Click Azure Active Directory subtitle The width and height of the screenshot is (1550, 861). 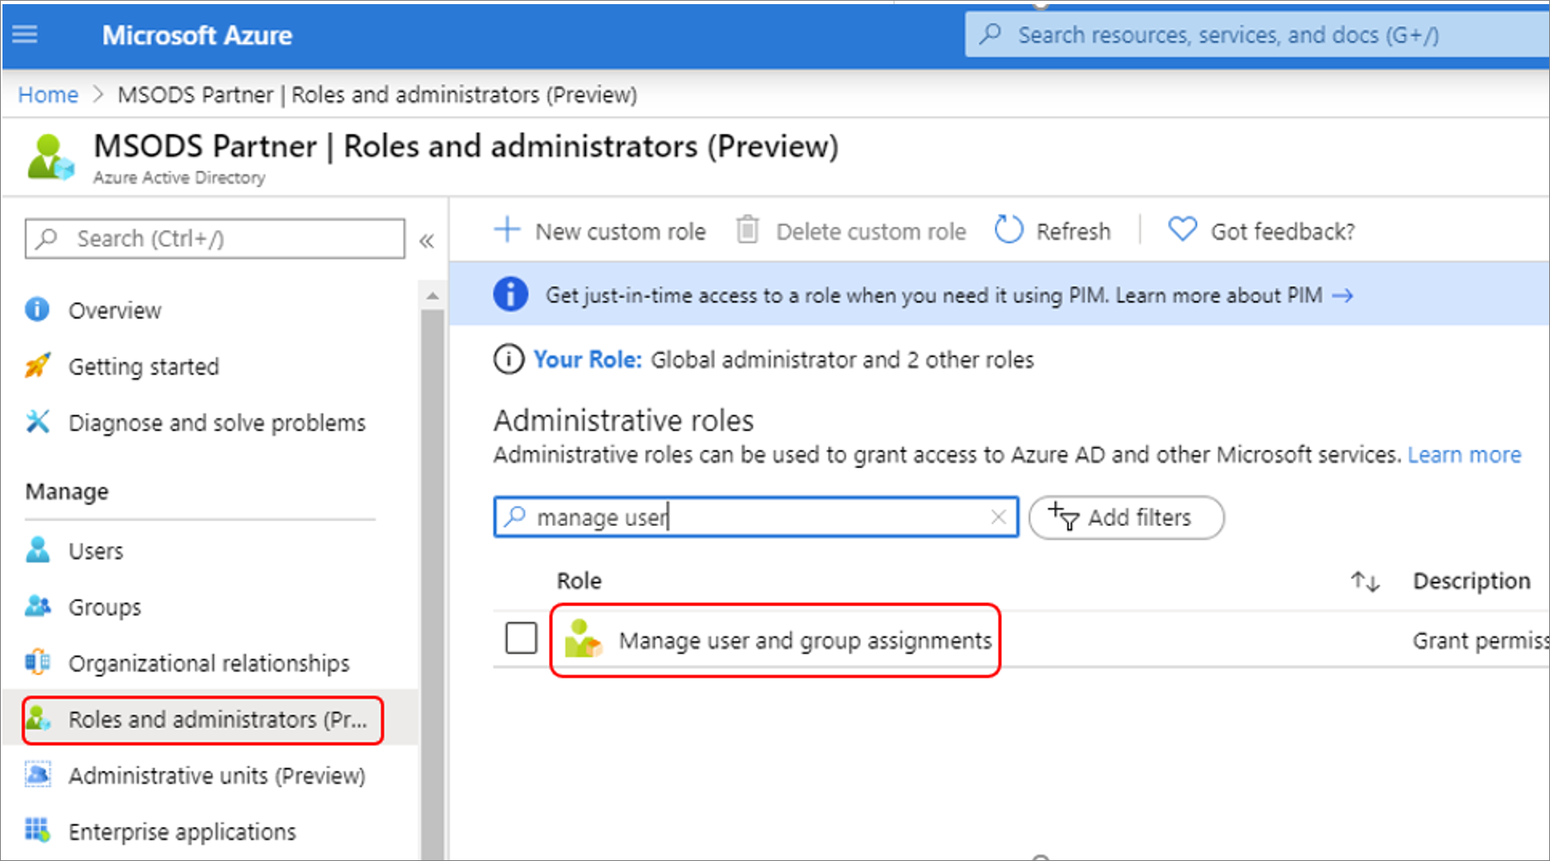click(x=179, y=178)
